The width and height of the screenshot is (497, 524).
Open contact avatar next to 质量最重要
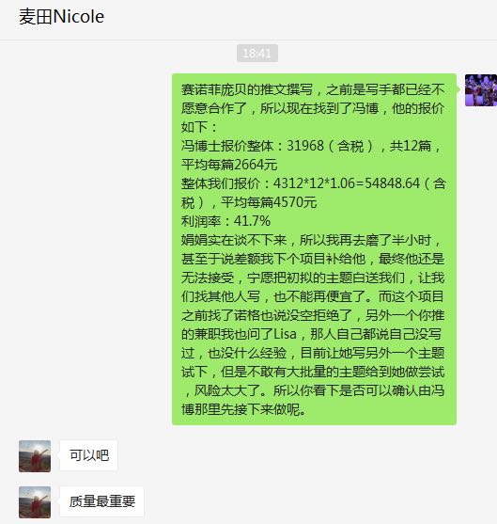click(x=35, y=502)
